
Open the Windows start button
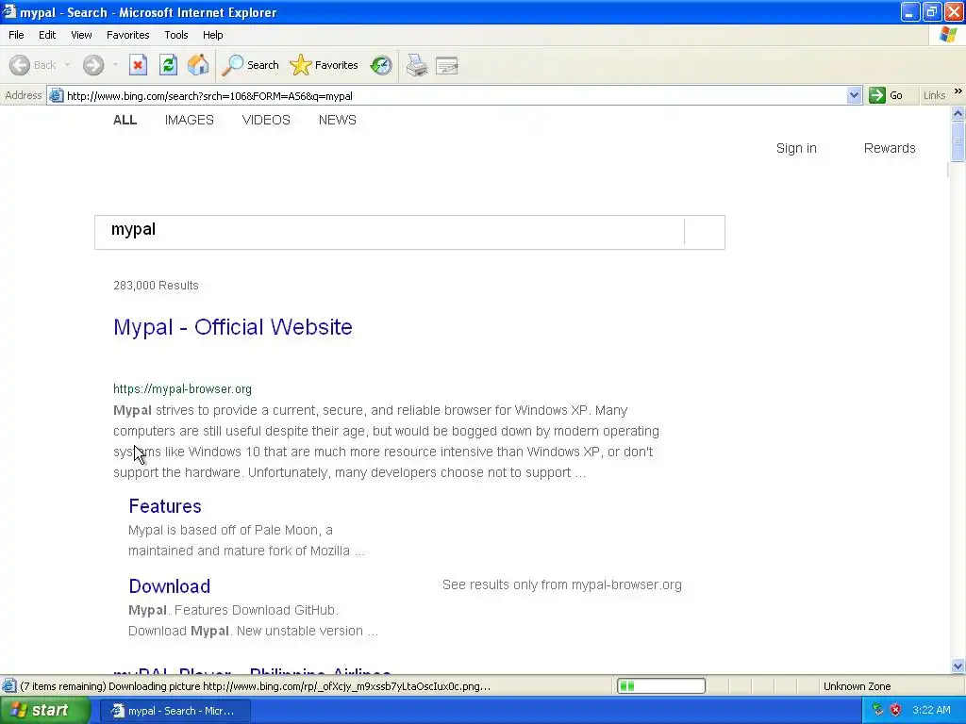45,711
